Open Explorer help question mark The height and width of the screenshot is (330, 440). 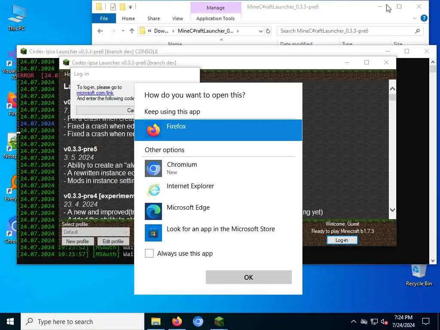pyautogui.click(x=424, y=18)
